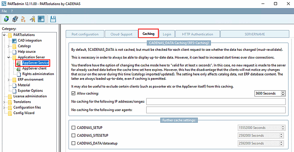Image resolution: width=294 pixels, height=152 pixels.
Task: Click the CAD integration gear icon
Action: pos(14,41)
